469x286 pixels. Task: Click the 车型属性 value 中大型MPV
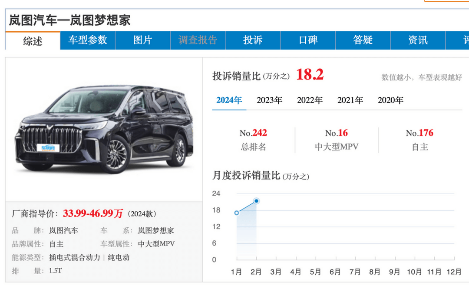click(156, 244)
